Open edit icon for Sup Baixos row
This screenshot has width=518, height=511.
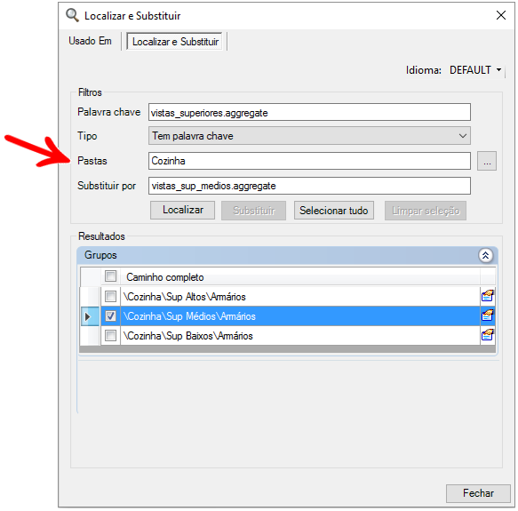point(488,335)
